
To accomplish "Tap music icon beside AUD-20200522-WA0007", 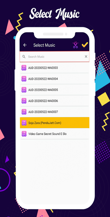I will pyautogui.click(x=24, y=112).
